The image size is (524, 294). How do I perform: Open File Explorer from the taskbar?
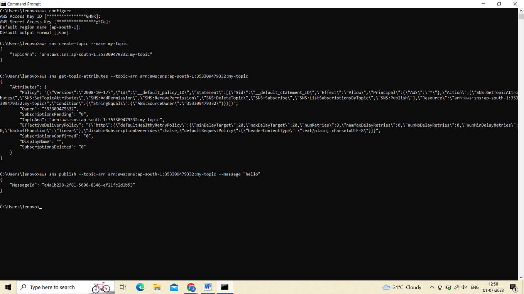click(157, 287)
